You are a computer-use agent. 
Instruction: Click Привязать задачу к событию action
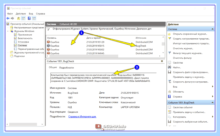tap(189, 112)
